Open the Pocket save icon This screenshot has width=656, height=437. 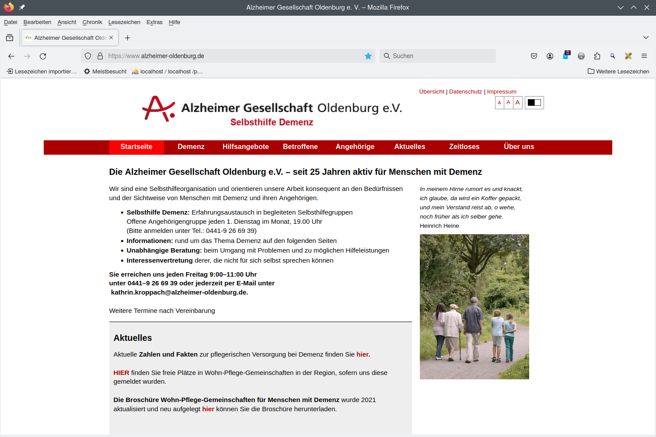(534, 56)
